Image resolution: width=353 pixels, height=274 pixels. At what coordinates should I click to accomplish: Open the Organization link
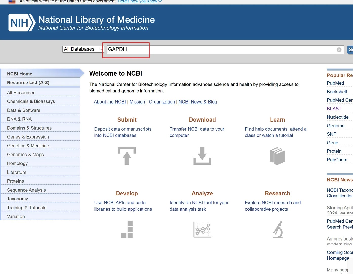pyautogui.click(x=162, y=102)
